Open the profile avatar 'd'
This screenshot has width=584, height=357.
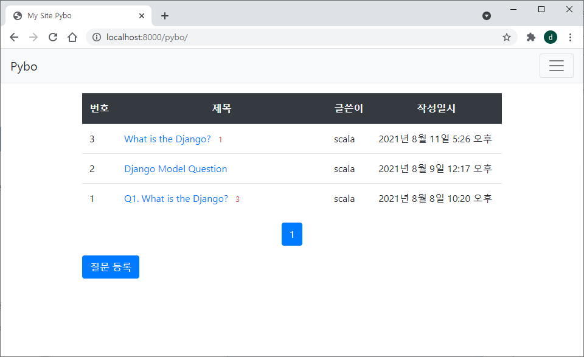click(551, 37)
